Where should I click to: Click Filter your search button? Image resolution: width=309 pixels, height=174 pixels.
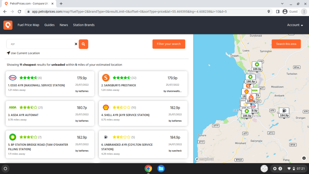(x=169, y=44)
